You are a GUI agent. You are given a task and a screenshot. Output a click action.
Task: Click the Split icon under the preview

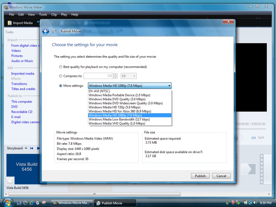[253, 138]
